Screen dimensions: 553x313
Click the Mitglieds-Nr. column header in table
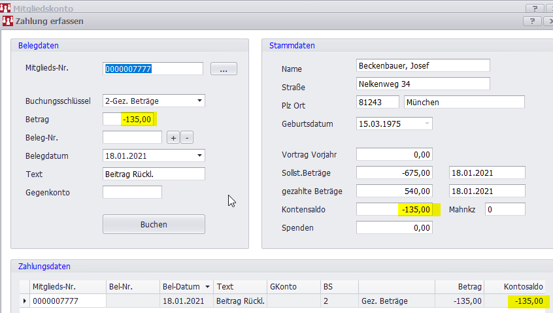[x=67, y=286]
